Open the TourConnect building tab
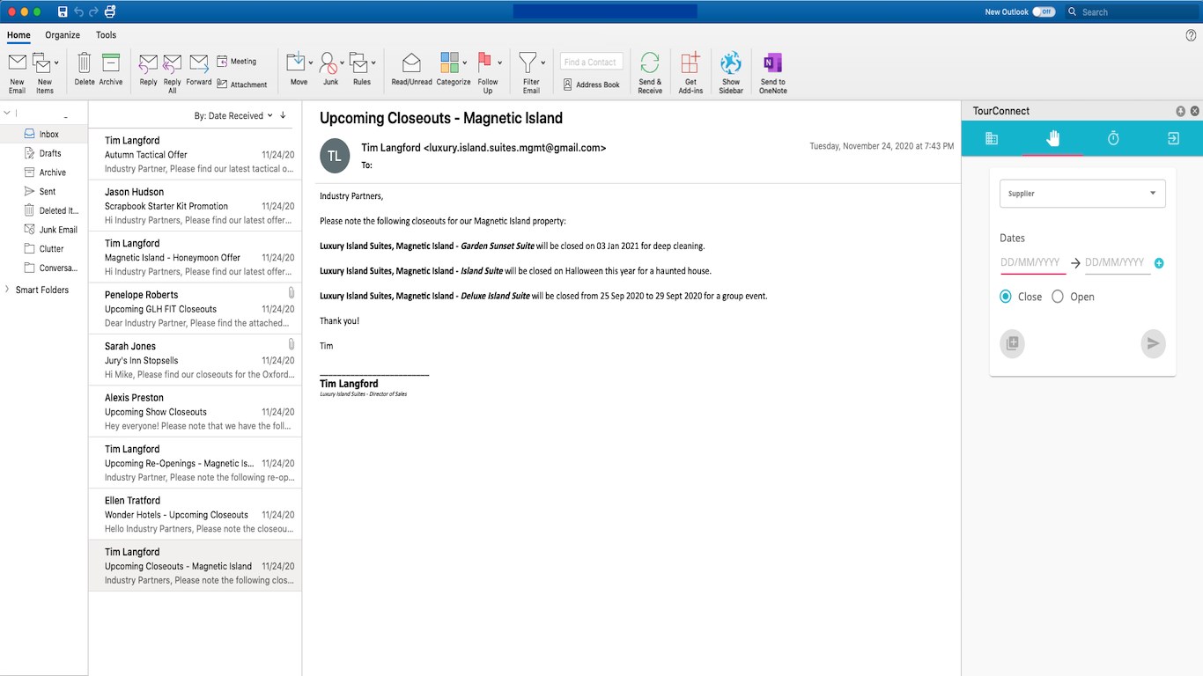 [x=992, y=138]
